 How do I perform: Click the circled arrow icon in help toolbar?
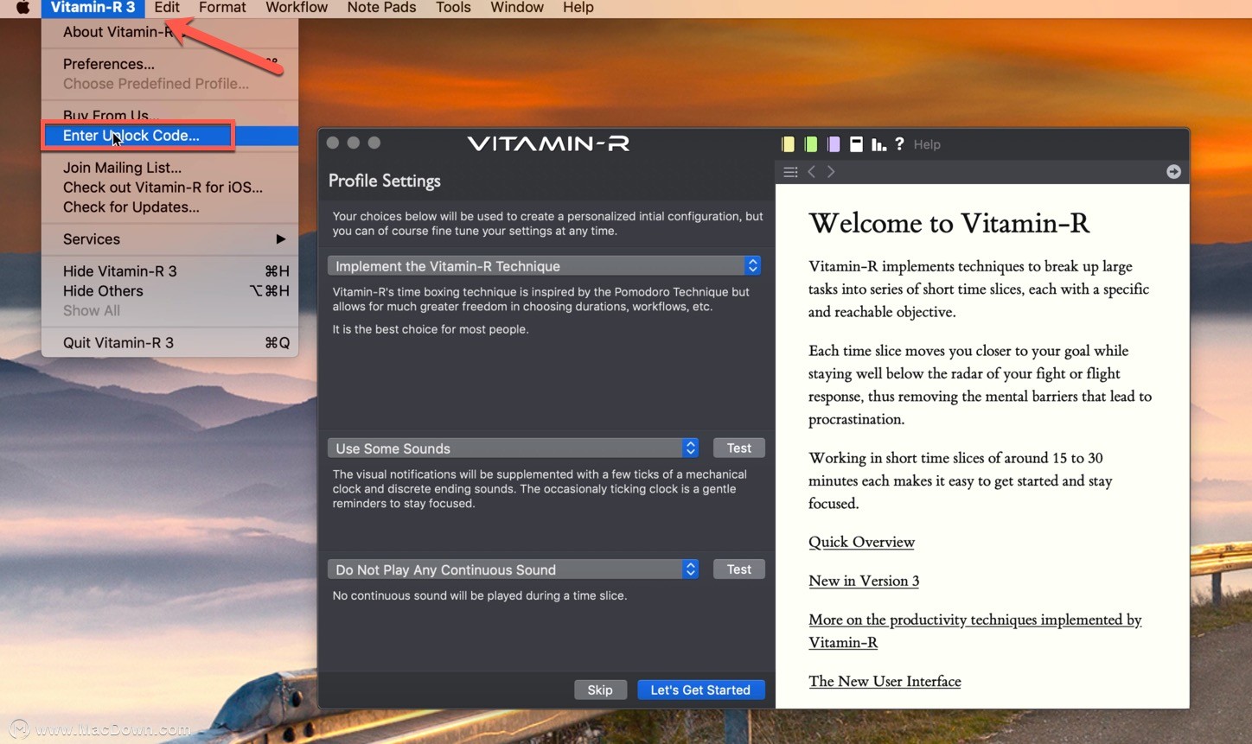[x=1173, y=171]
